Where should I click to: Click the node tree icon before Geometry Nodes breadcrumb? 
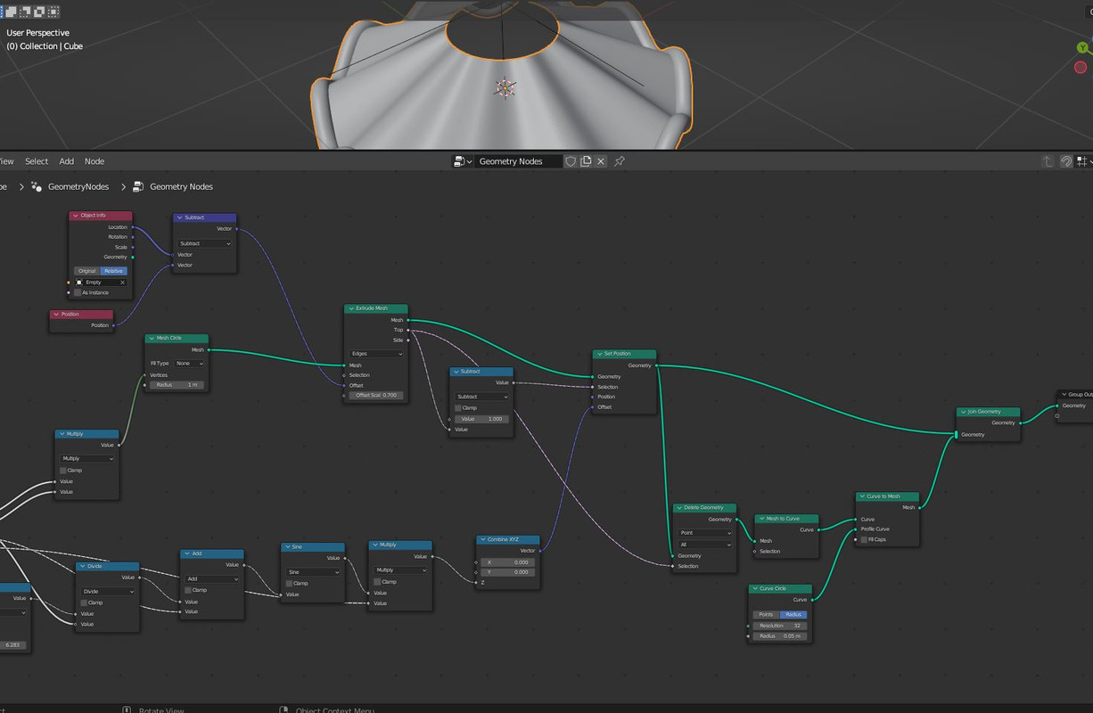click(138, 186)
